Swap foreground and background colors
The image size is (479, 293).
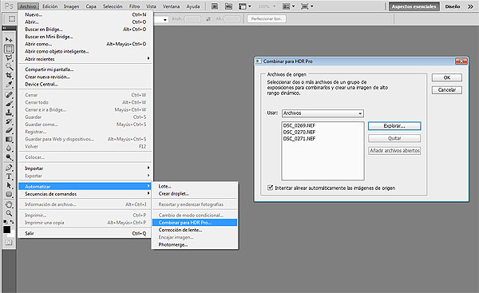coord(12,221)
